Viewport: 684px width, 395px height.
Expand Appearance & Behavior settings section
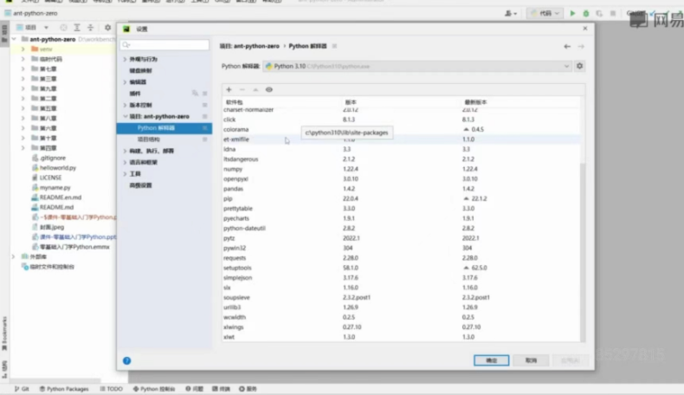point(125,59)
